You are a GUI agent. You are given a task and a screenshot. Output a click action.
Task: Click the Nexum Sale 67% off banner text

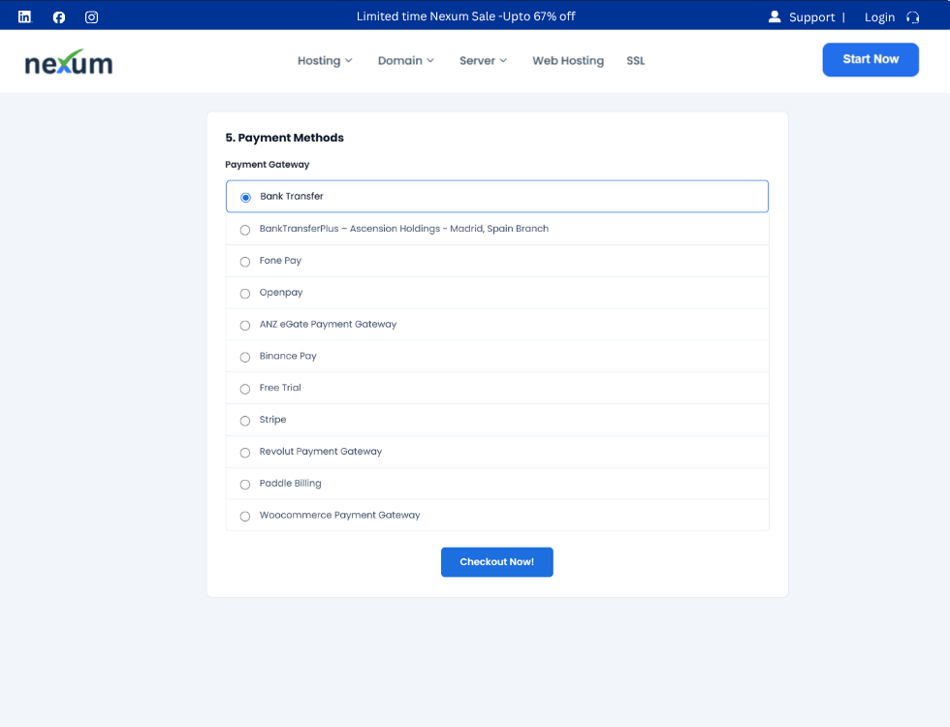pos(466,16)
